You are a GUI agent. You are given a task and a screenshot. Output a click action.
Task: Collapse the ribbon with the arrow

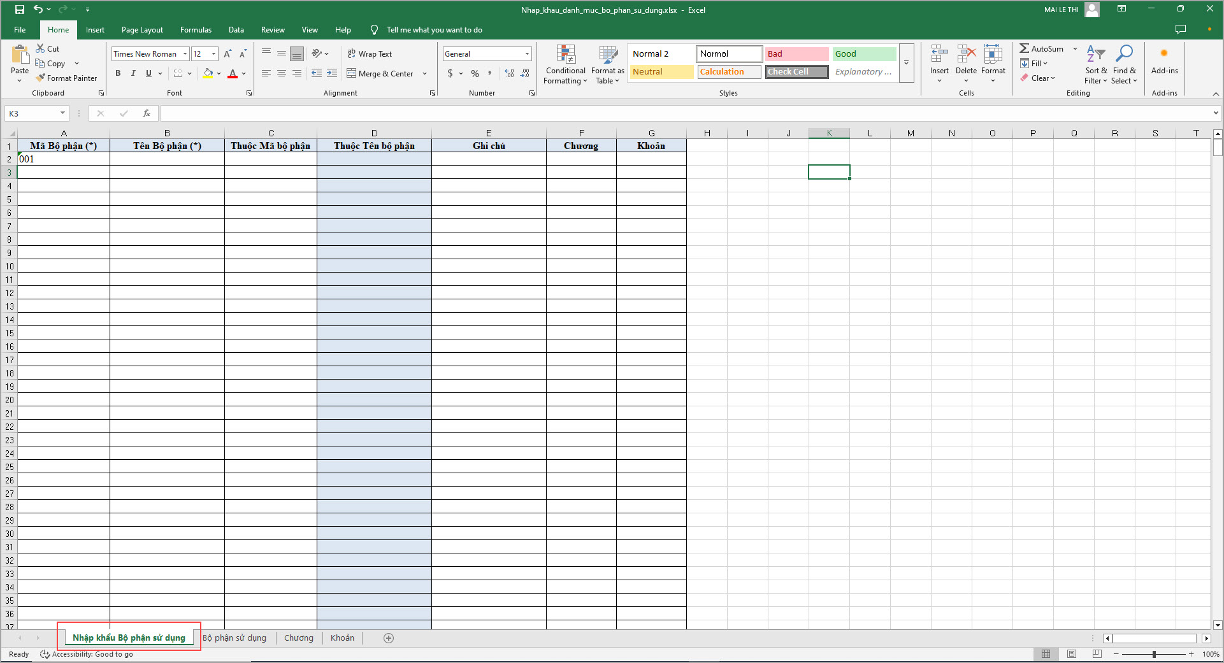pyautogui.click(x=1216, y=94)
